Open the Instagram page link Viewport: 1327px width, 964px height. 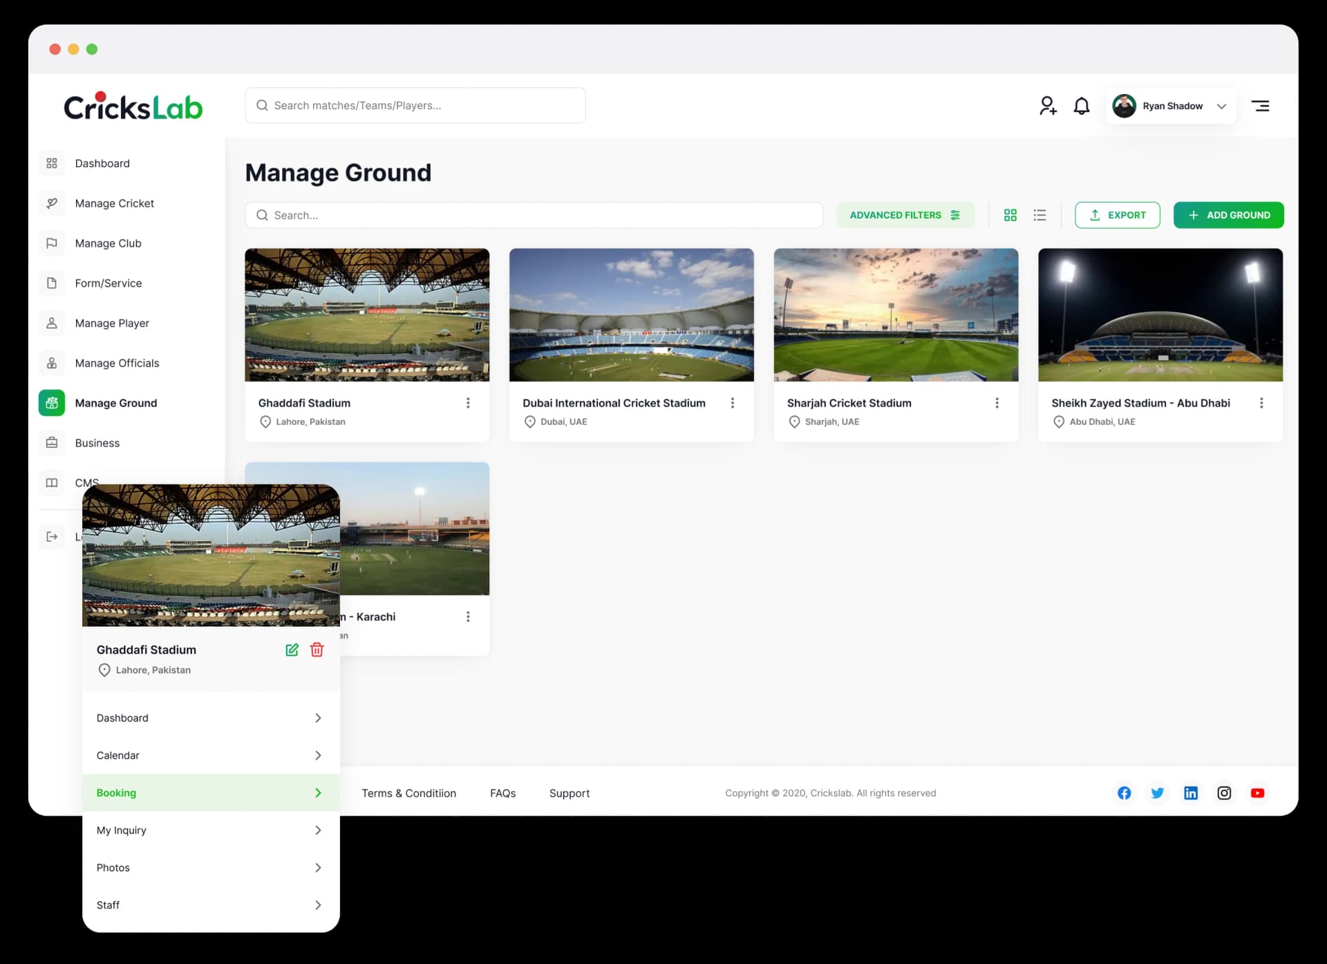1224,793
